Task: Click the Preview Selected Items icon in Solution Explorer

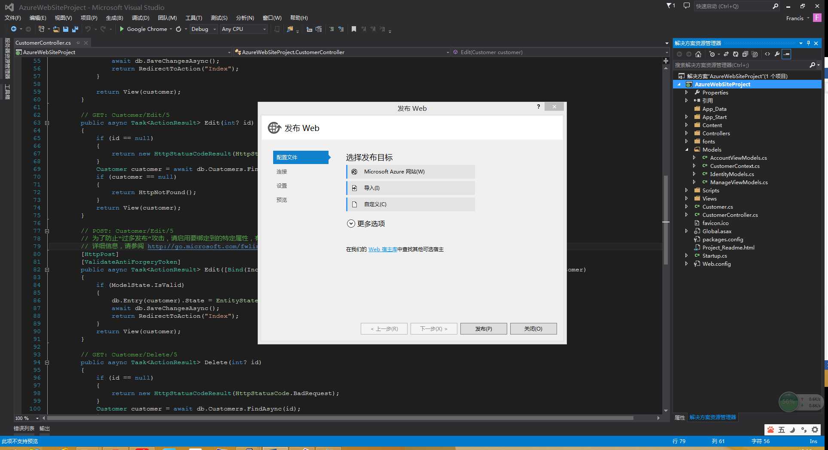Action: pyautogui.click(x=786, y=54)
